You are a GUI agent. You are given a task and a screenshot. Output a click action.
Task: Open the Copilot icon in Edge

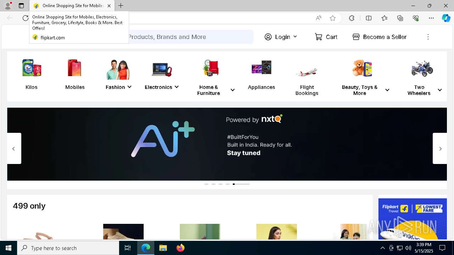tap(446, 18)
